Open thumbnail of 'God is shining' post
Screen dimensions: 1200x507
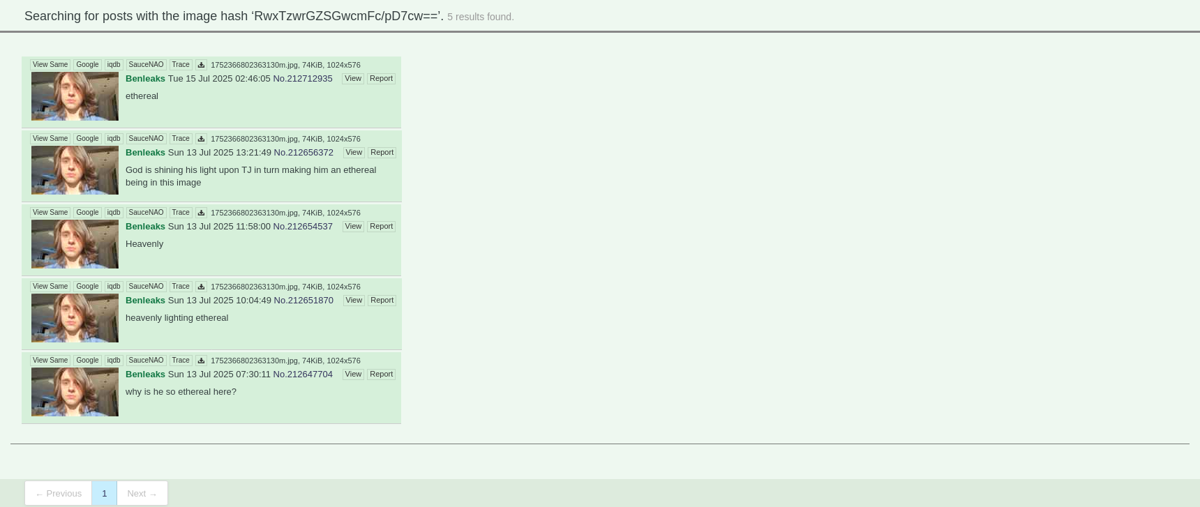pos(75,170)
